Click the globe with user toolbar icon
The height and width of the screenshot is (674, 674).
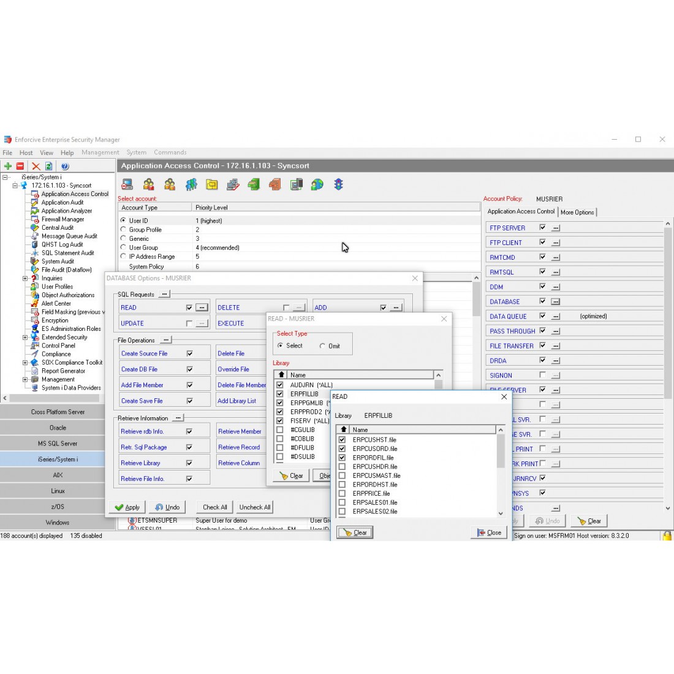(317, 184)
